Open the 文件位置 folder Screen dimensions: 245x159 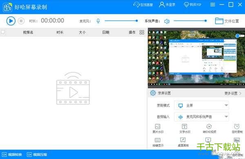tap(227, 21)
